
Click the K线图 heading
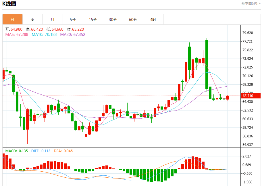pyautogui.click(x=9, y=4)
